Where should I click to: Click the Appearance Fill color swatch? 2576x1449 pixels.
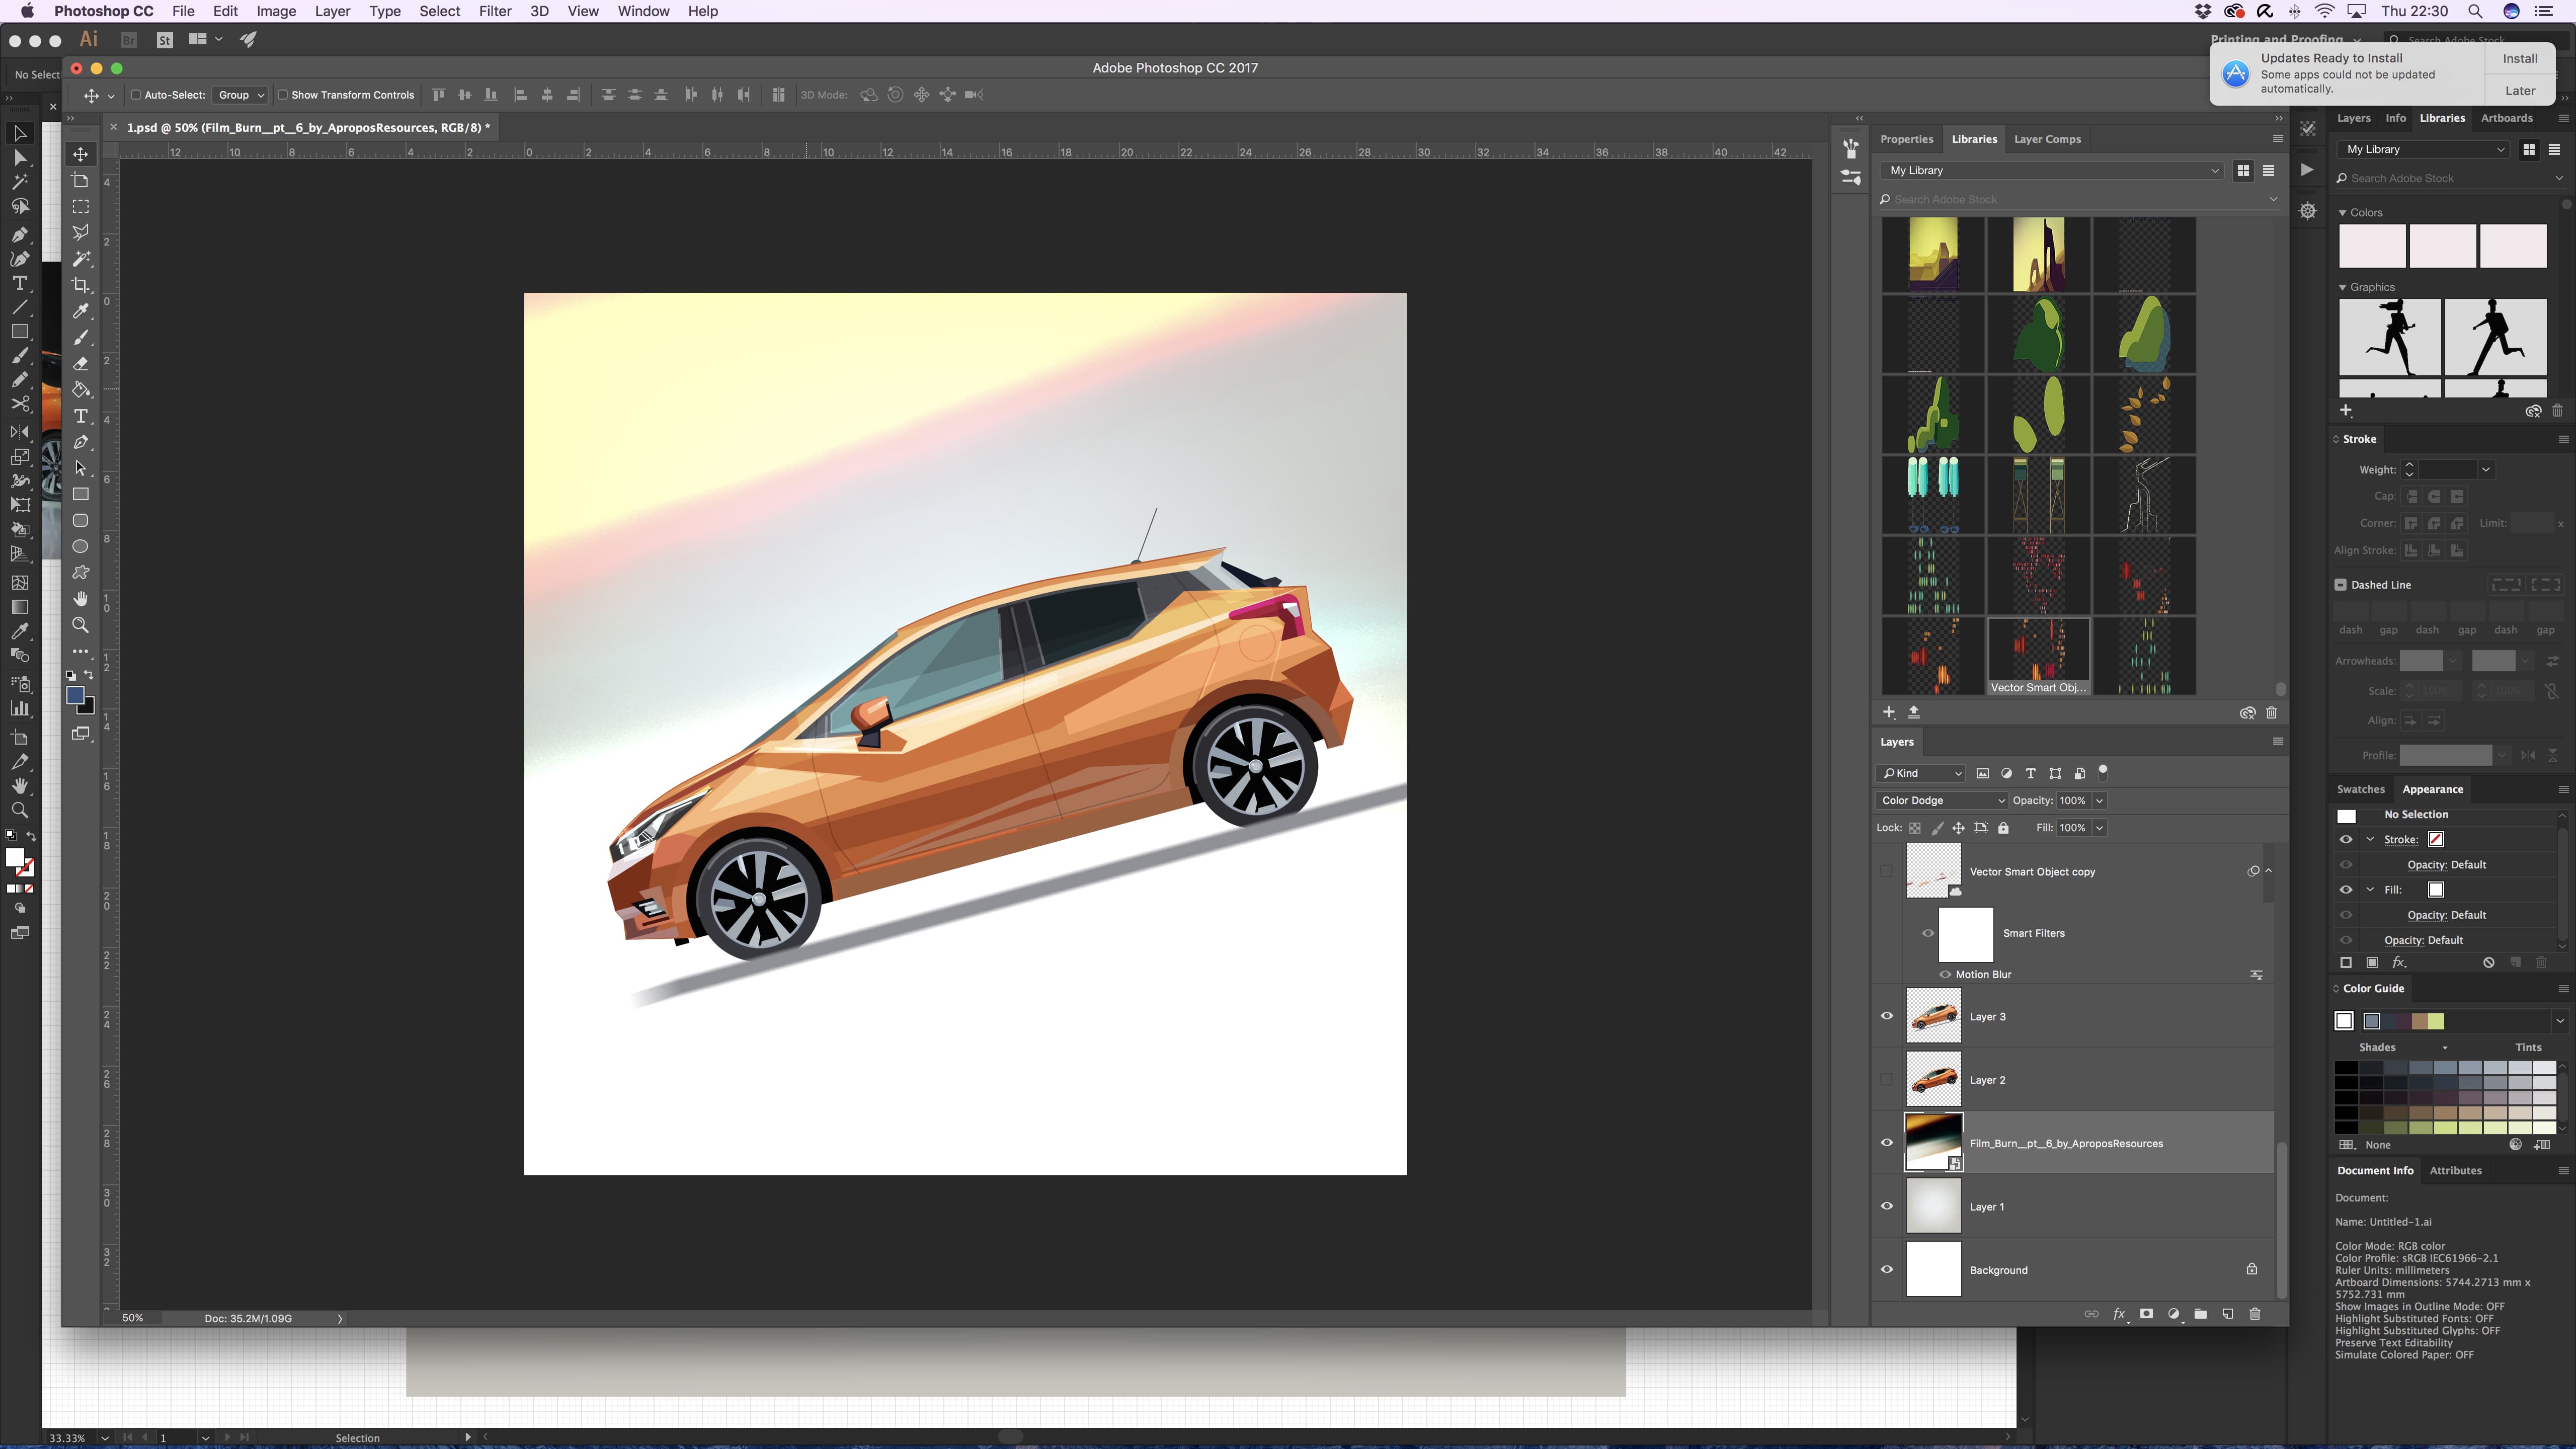click(2436, 890)
